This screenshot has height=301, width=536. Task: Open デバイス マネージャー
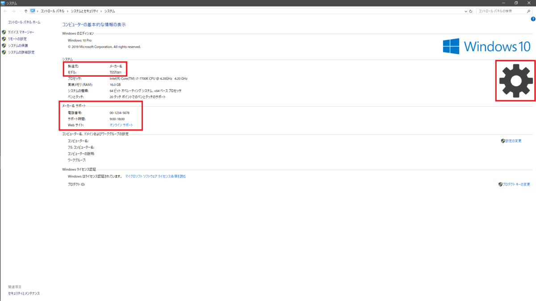point(21,32)
